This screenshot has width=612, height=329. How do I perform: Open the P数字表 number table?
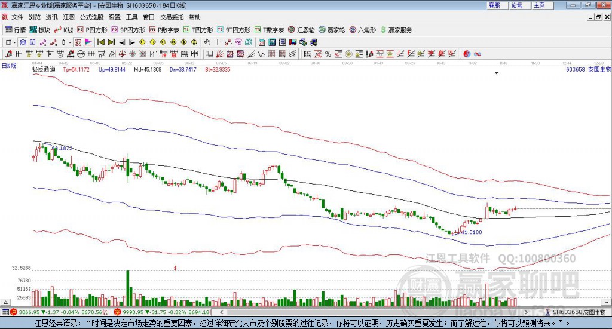[x=164, y=30]
